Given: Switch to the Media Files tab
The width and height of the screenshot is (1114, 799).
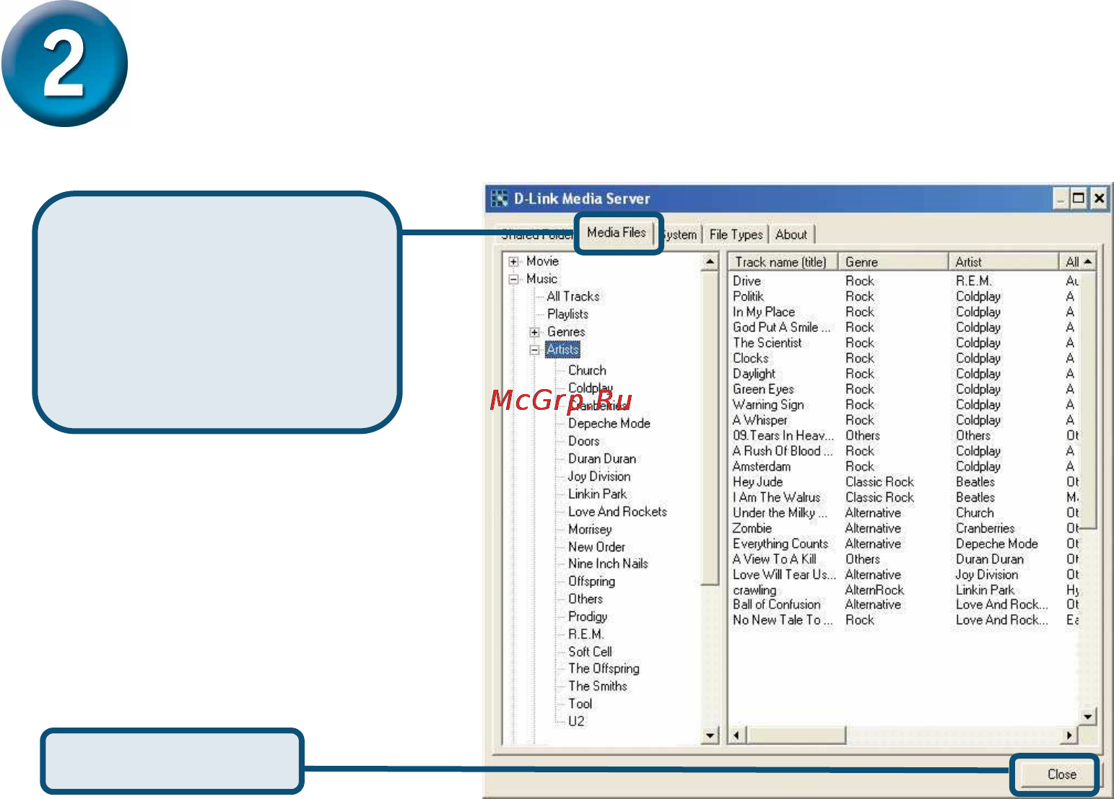Looking at the screenshot, I should pos(617,232).
